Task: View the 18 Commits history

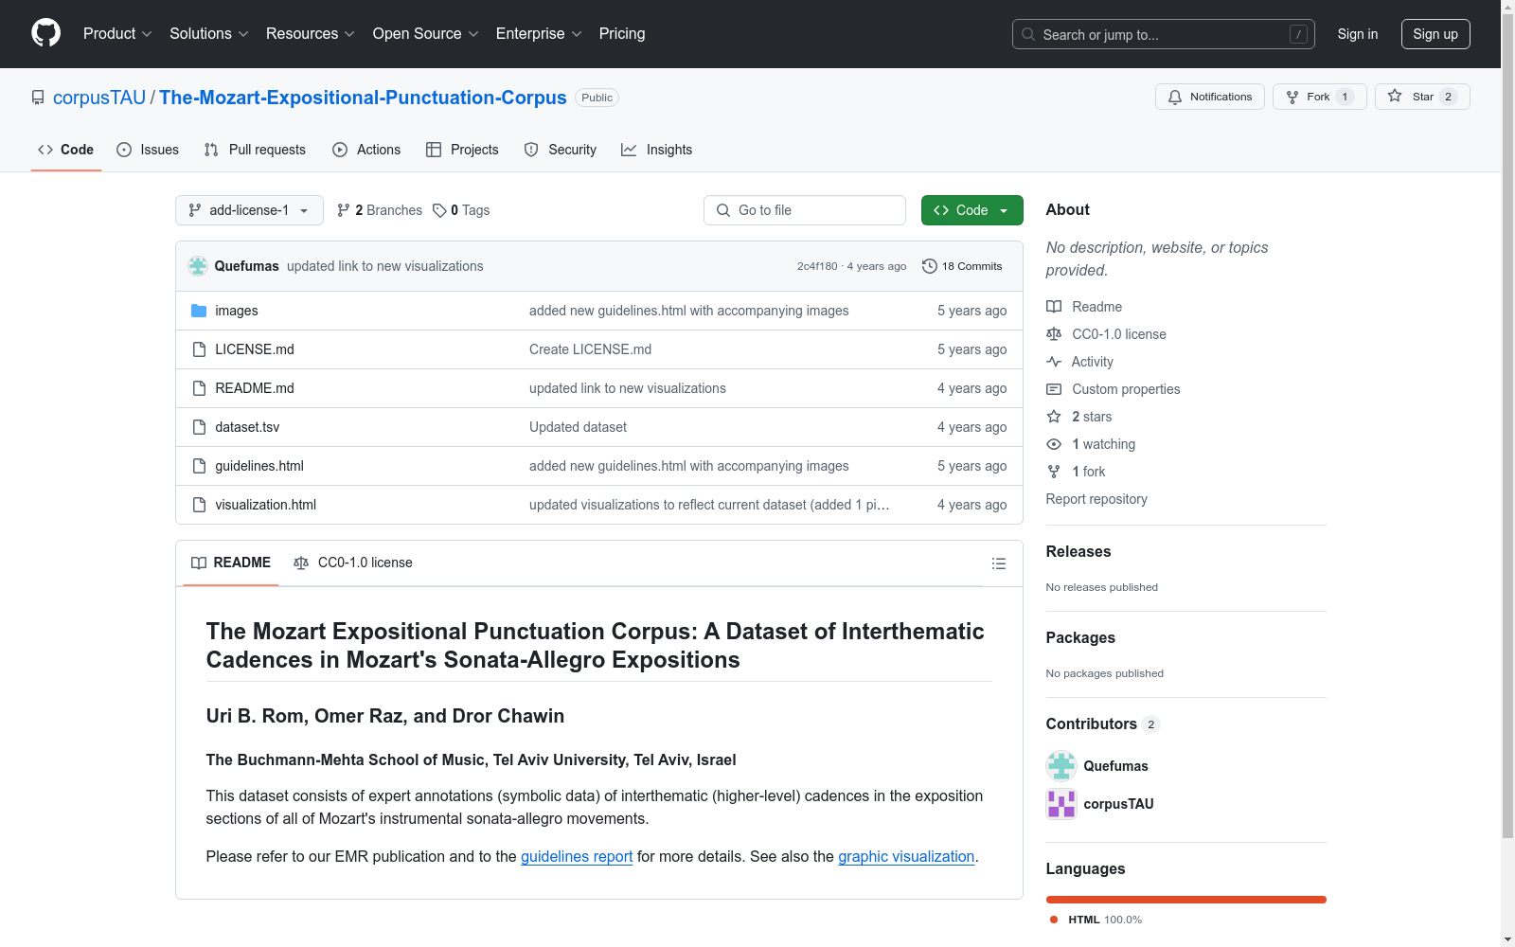Action: pos(962,266)
